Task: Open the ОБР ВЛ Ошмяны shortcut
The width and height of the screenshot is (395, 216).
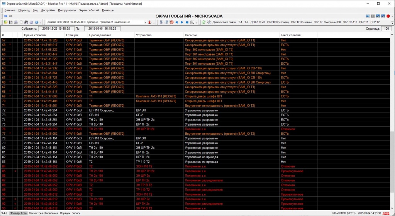Action: (301, 22)
